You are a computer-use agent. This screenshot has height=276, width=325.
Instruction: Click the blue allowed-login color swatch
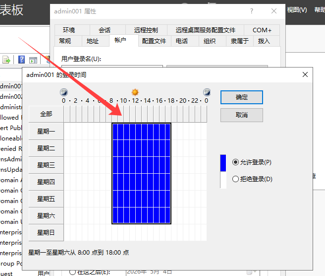[x=223, y=162]
